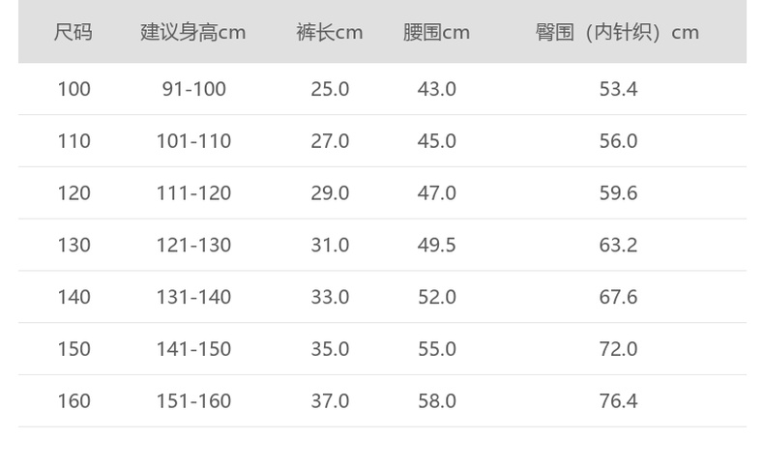Viewport: 764px width, 469px height.
Task: Select the 45.0 waist value
Action: click(436, 141)
